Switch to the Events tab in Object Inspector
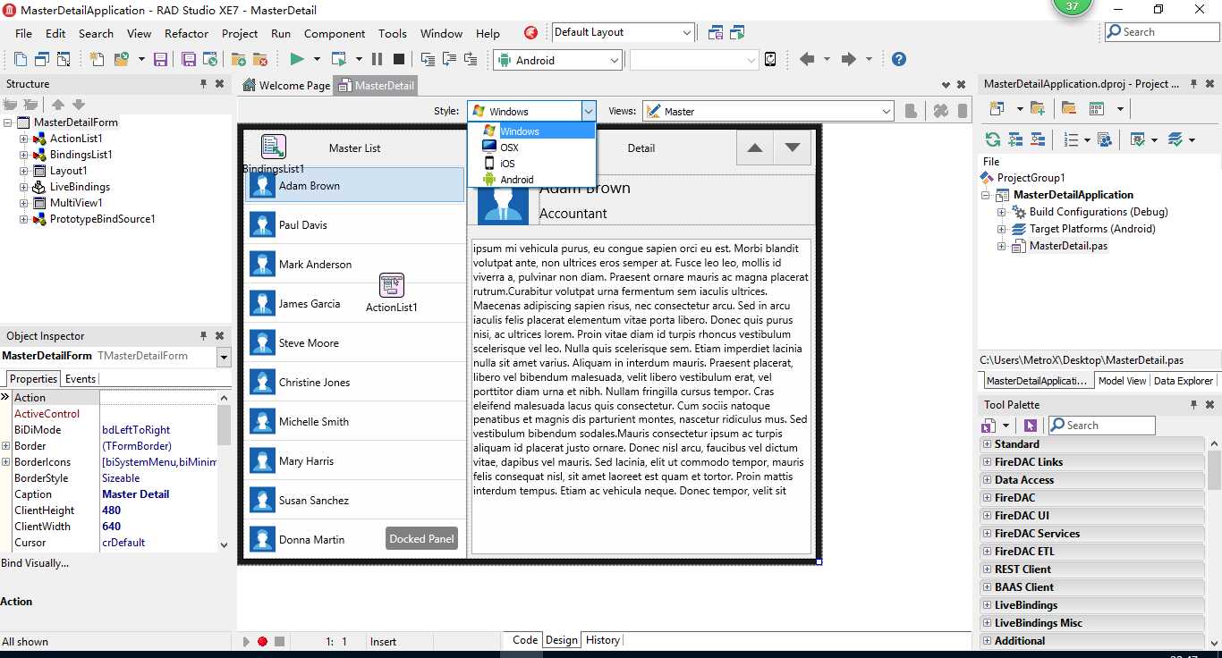This screenshot has width=1222, height=658. click(x=81, y=379)
